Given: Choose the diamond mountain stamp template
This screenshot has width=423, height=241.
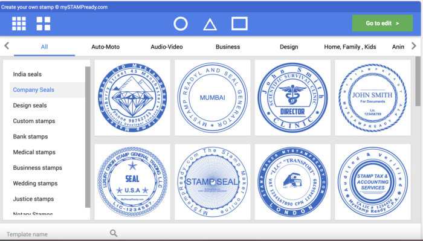Looking at the screenshot, I should click(132, 98).
